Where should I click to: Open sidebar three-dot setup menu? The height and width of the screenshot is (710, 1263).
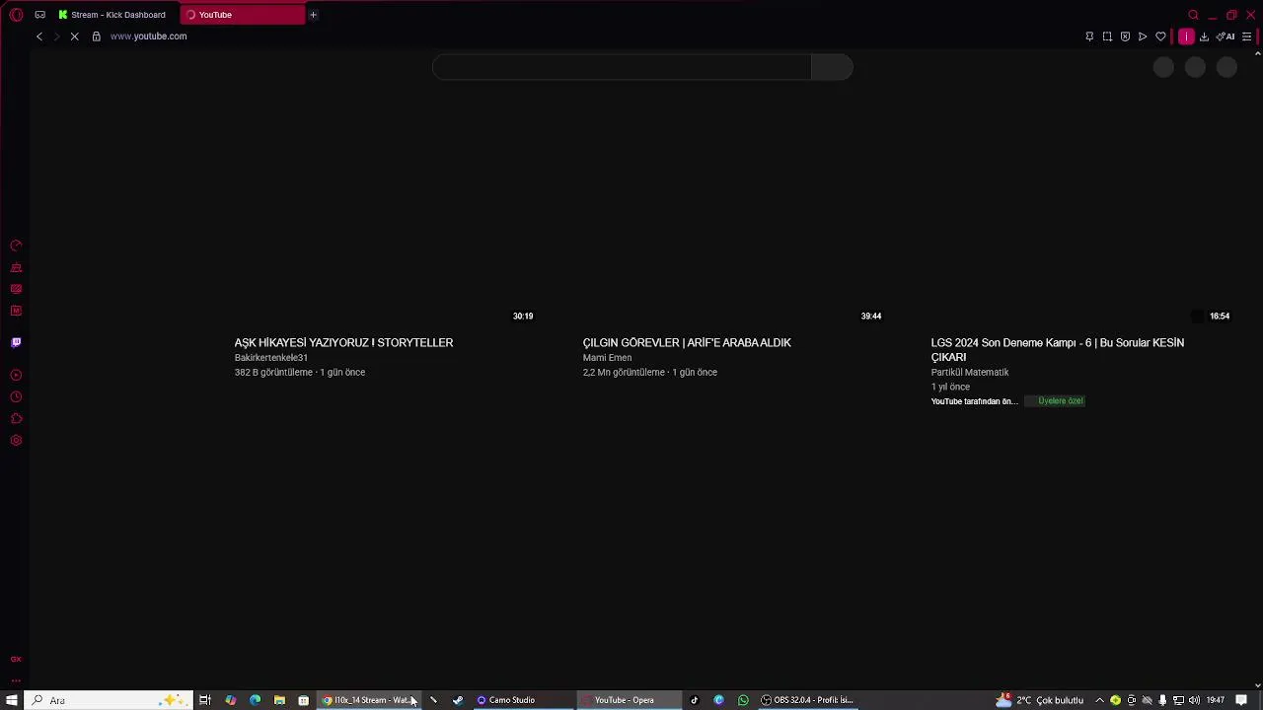tap(16, 679)
